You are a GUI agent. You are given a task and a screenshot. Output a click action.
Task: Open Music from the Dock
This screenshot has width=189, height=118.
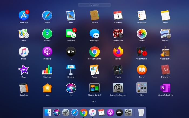click(92, 113)
